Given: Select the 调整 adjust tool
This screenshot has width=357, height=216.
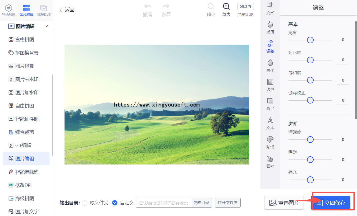Looking at the screenshot, I should [x=270, y=46].
